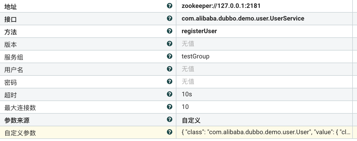Click the help icon beside 自定义参数
The width and height of the screenshot is (357, 141).
click(x=170, y=132)
